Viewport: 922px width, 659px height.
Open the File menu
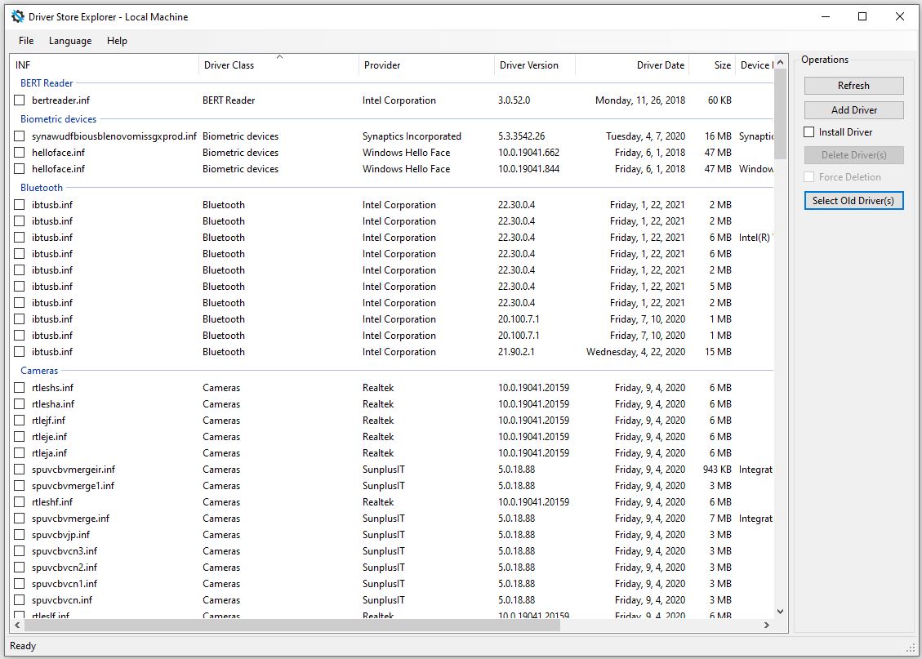(25, 40)
